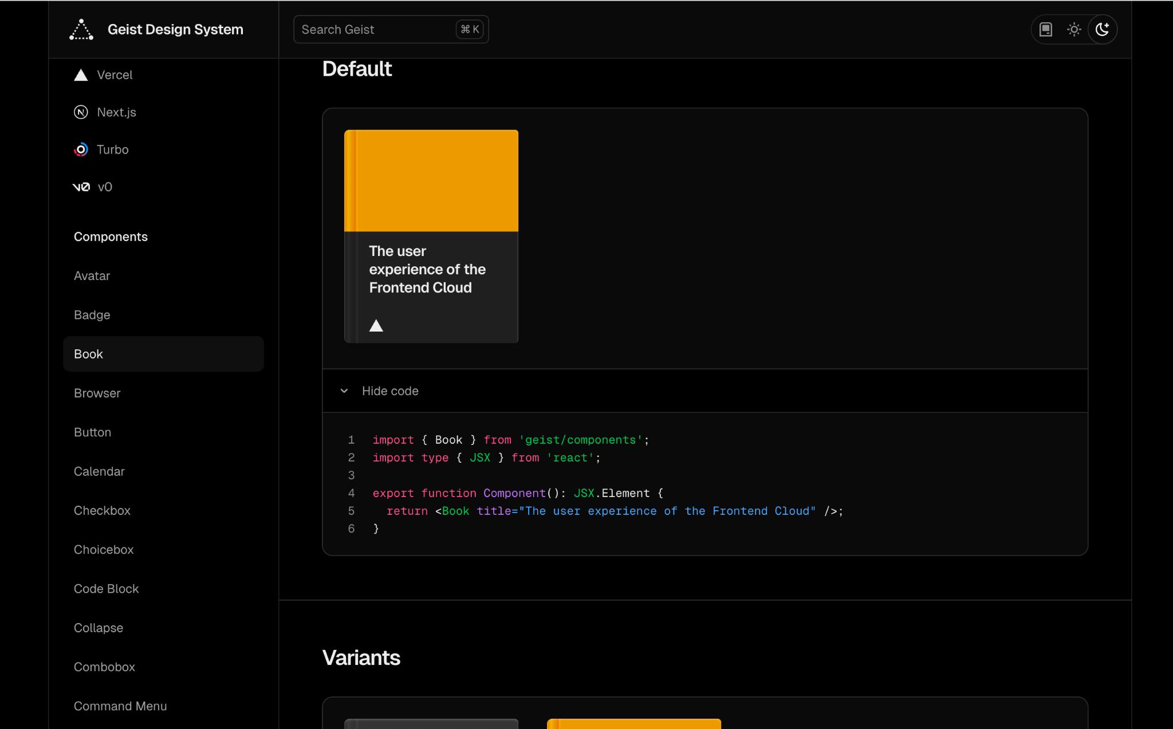Open the Collapse component page
Screen dimensions: 1173x729
click(99, 628)
